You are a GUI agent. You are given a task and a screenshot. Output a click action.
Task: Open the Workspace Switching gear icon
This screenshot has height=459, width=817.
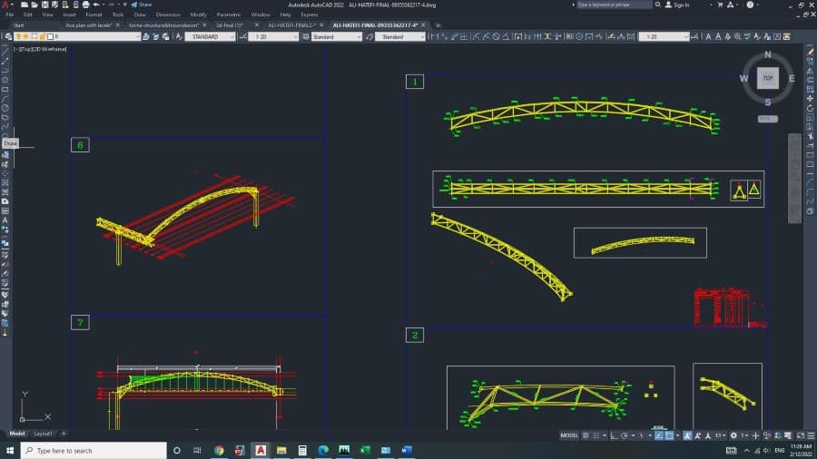click(733, 435)
